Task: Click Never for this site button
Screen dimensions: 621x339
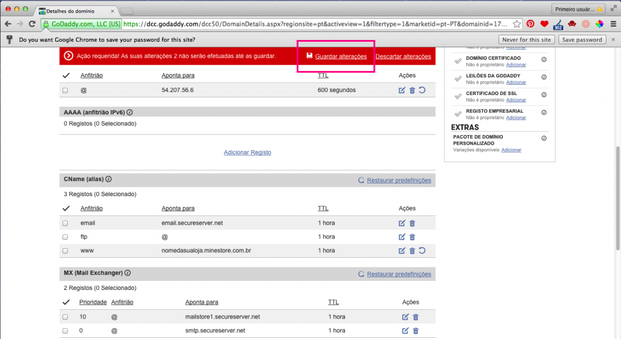Action: (x=526, y=39)
